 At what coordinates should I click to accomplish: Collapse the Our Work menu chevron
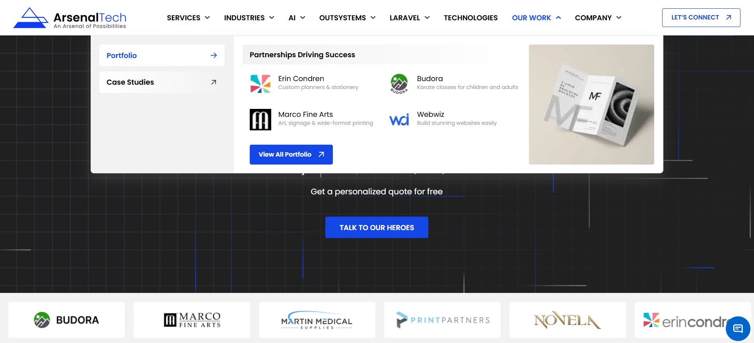click(x=558, y=17)
